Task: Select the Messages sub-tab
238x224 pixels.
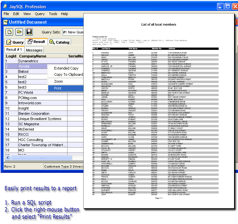Action: (34, 50)
